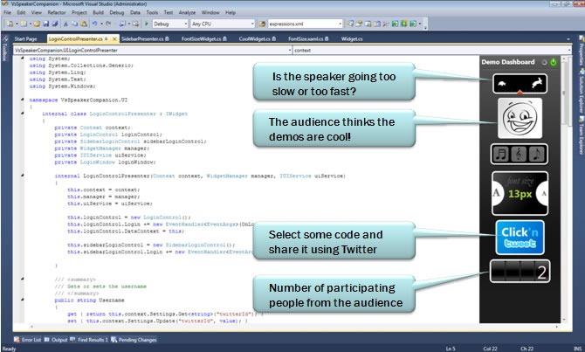Click the Save All icon
Viewport: 585px width, 352px height.
(x=55, y=24)
